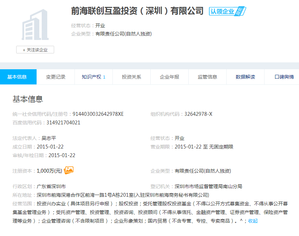Click the Baidu credit code 314921704021

coord(61,122)
